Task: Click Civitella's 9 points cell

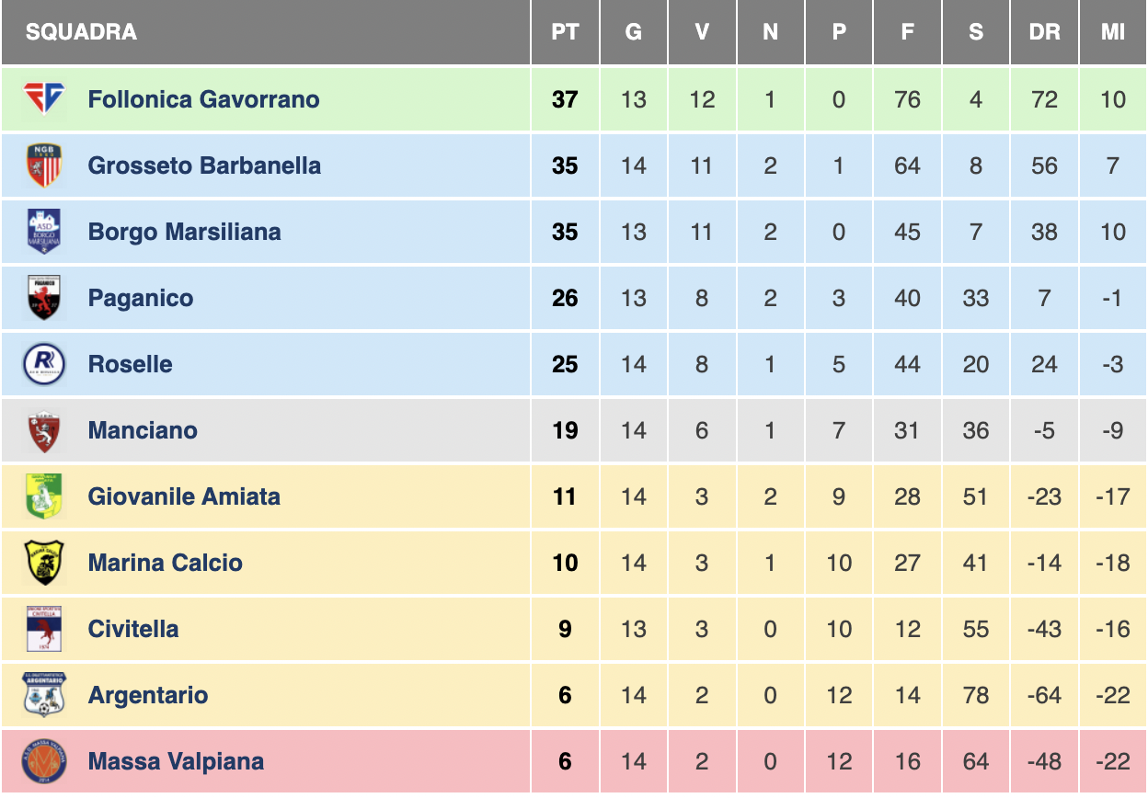Action: coord(565,629)
